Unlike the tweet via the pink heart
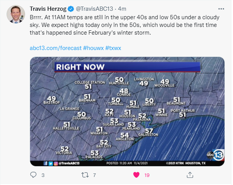 [136, 175]
